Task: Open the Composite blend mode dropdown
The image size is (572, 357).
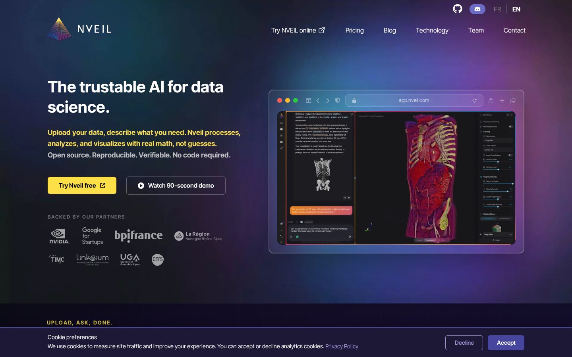Action: click(498, 140)
